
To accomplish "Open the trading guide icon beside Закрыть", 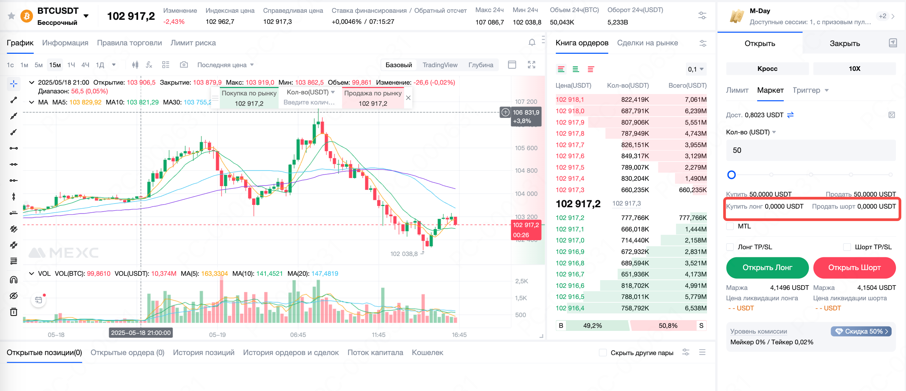I will tap(893, 43).
